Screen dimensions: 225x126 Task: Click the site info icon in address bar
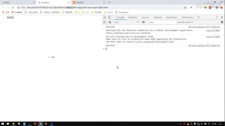18,7
